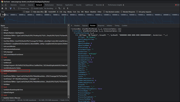180x102 pixels.
Task: Toggle the filter funnel icon
Action: click(x=10, y=8)
